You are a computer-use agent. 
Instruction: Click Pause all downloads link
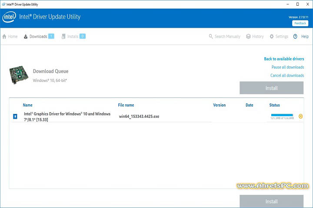click(288, 67)
